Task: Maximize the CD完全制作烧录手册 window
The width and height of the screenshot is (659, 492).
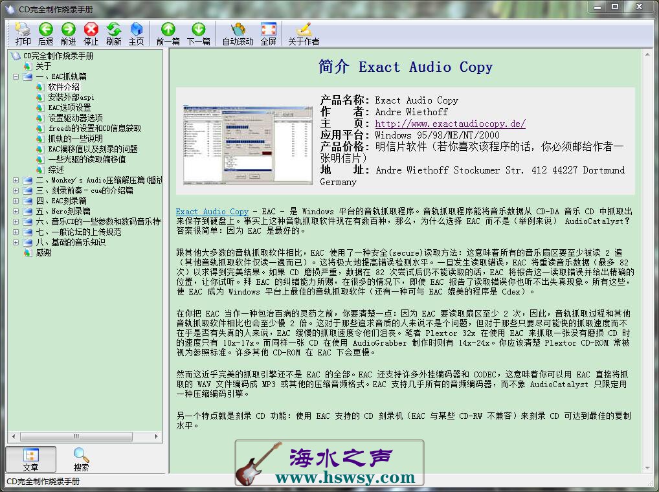Action: [615, 6]
